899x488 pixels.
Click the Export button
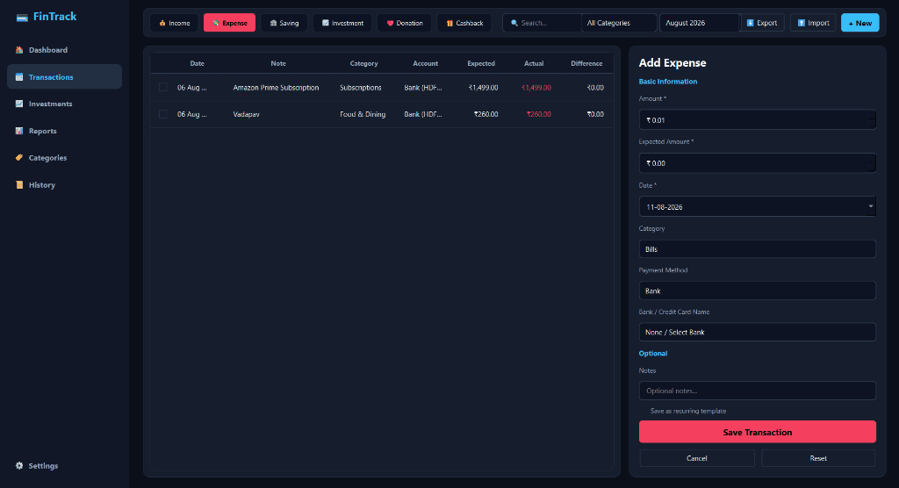coord(762,23)
